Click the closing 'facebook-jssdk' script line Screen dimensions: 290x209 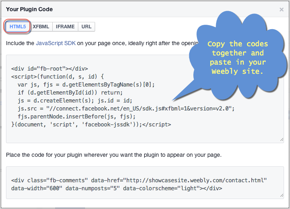91,124
